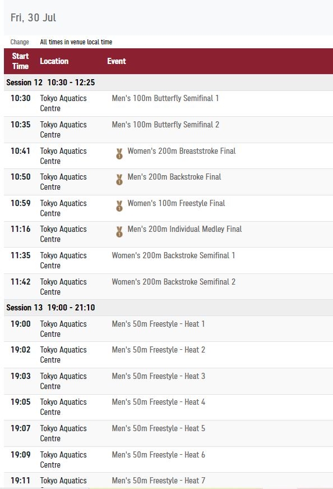333x489 pixels.
Task: Click medal icon for Women's 200m Breaststroke Final
Action: coord(119,154)
